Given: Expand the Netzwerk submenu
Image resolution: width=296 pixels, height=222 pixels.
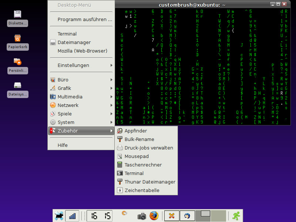Looking at the screenshot, I should (81, 105).
